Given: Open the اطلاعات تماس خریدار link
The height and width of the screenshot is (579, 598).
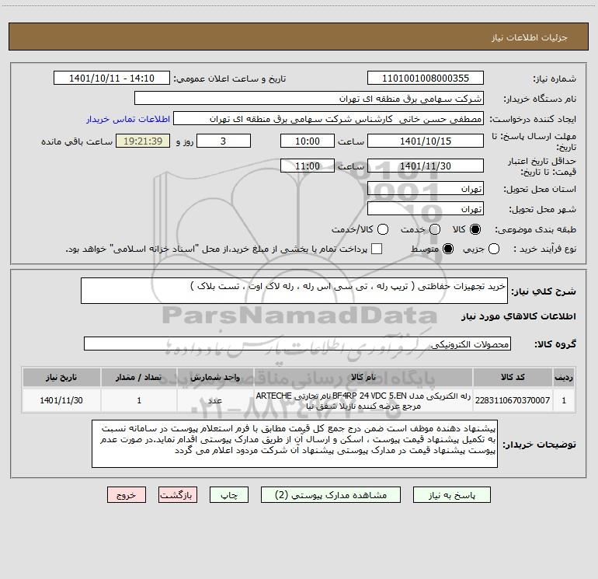Looking at the screenshot, I should [x=128, y=119].
